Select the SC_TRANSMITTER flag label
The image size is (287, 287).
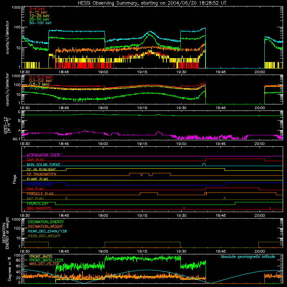[x=42, y=174]
